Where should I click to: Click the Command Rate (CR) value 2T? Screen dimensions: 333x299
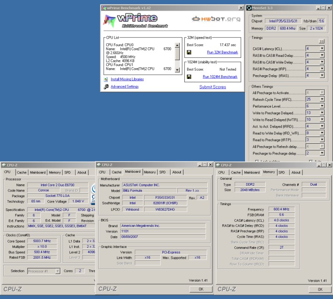pos(281,247)
